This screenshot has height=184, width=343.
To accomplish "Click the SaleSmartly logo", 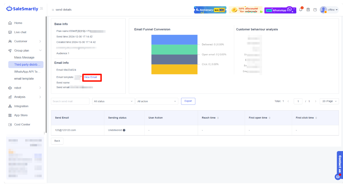I will (22, 9).
